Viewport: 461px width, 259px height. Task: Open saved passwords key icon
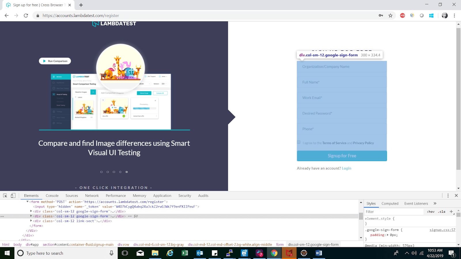pyautogui.click(x=381, y=16)
